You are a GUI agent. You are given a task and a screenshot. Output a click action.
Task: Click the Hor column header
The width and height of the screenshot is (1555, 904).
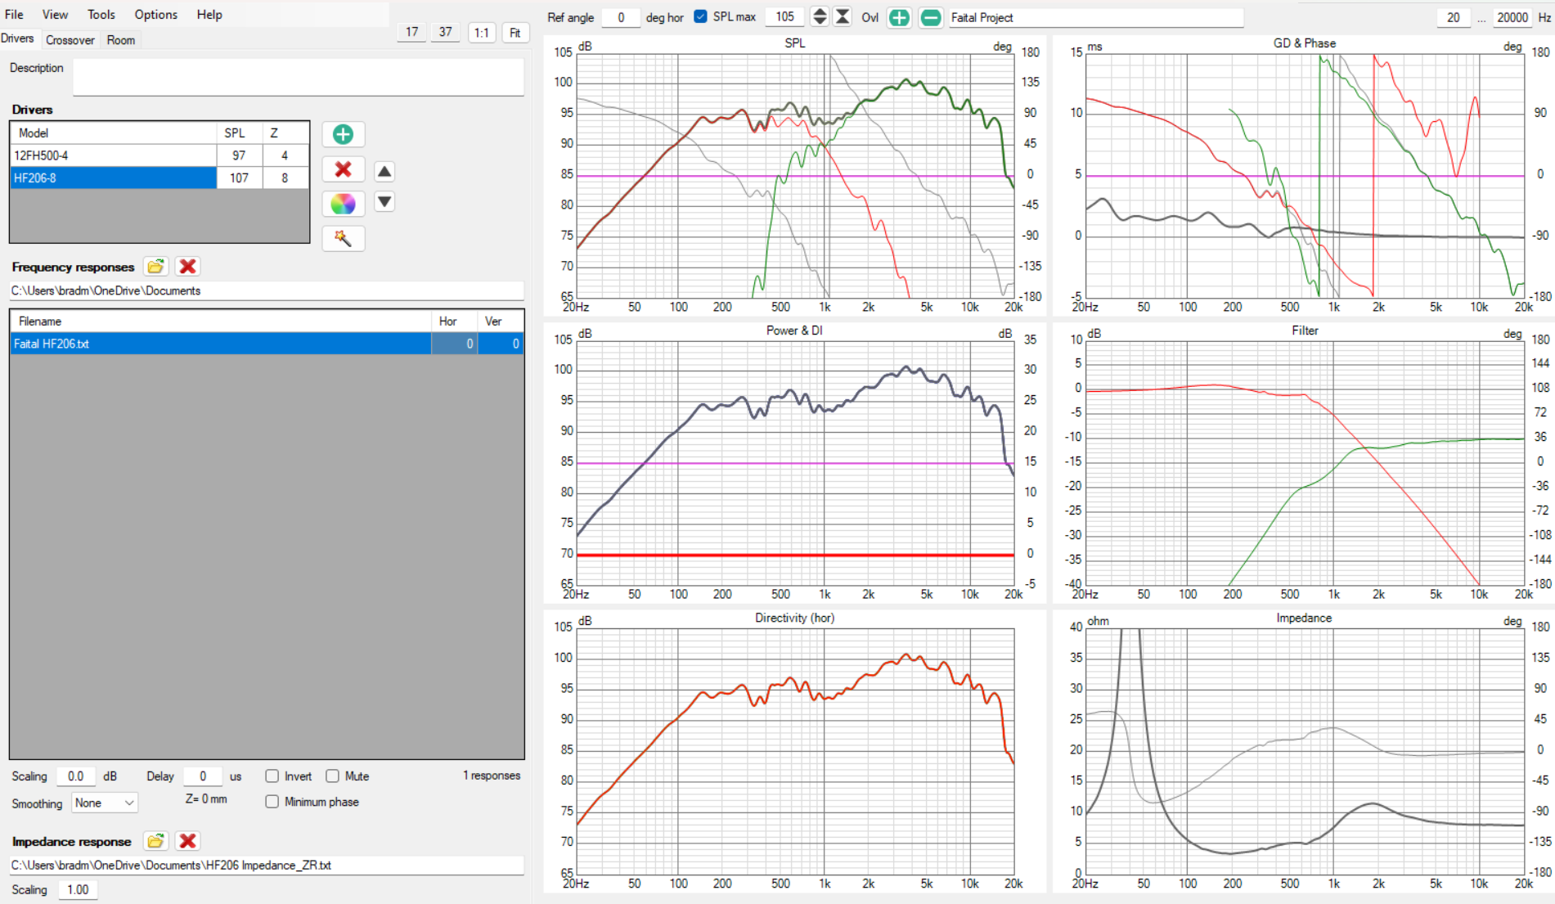(455, 321)
